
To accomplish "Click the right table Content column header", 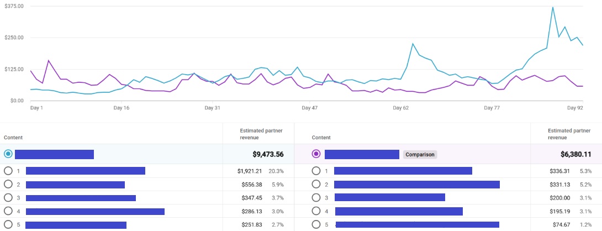I will [321, 137].
